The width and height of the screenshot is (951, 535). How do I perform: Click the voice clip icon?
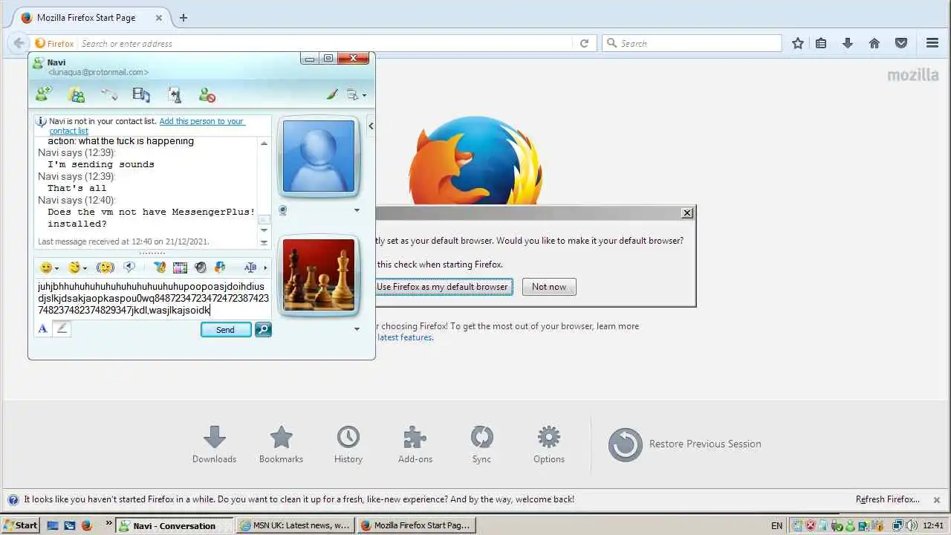pos(129,267)
